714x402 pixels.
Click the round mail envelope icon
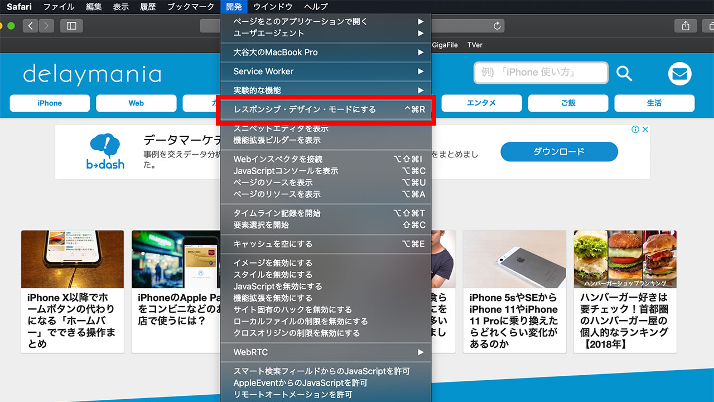[x=679, y=74]
